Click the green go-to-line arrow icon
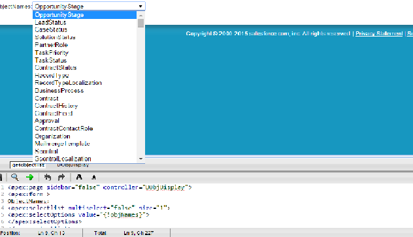Viewport: 413px width, 237px height. click(30, 178)
